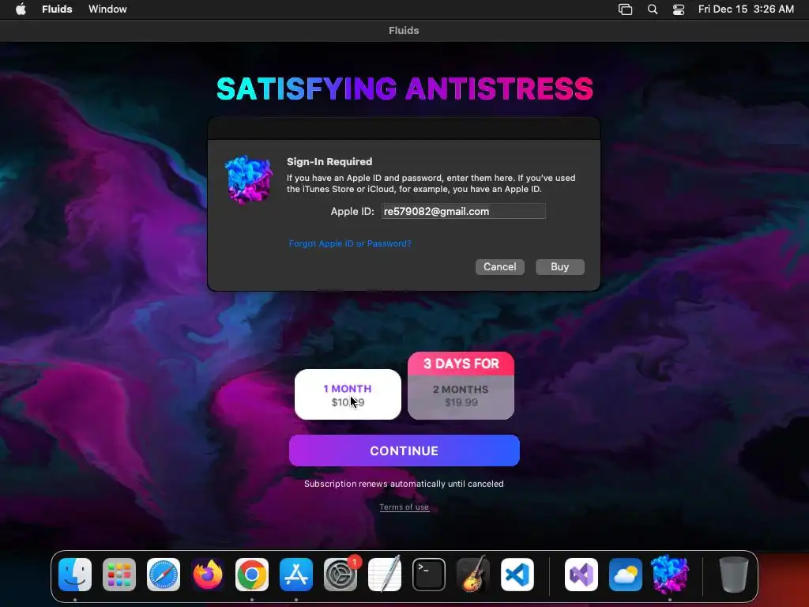This screenshot has width=809, height=607.
Task: Click the Fluids app icon in the sign-in dialog
Action: pos(249,179)
